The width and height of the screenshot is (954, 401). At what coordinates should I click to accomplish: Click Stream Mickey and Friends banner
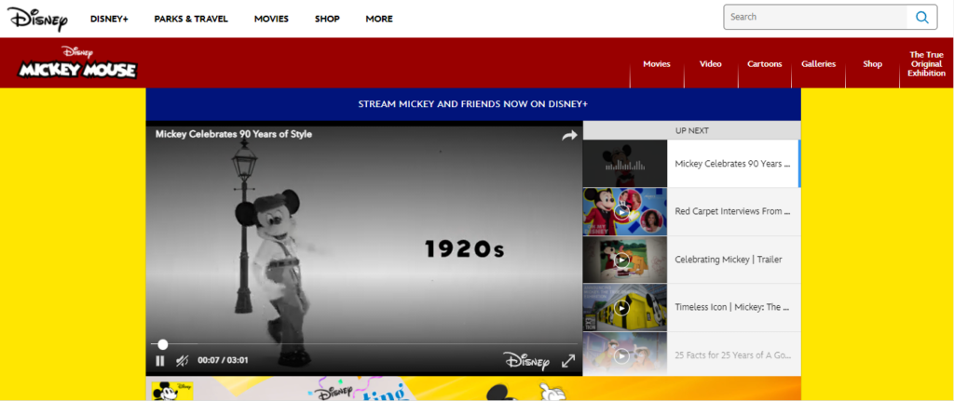pos(473,104)
